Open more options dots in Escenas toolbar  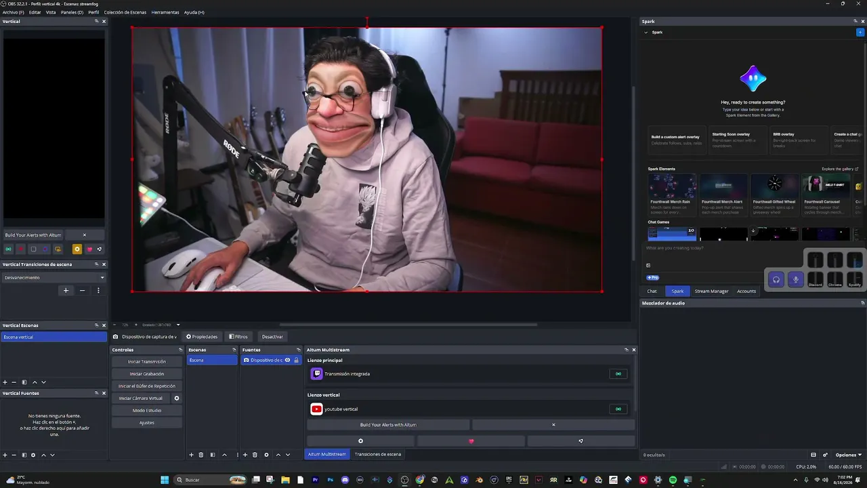pyautogui.click(x=237, y=455)
